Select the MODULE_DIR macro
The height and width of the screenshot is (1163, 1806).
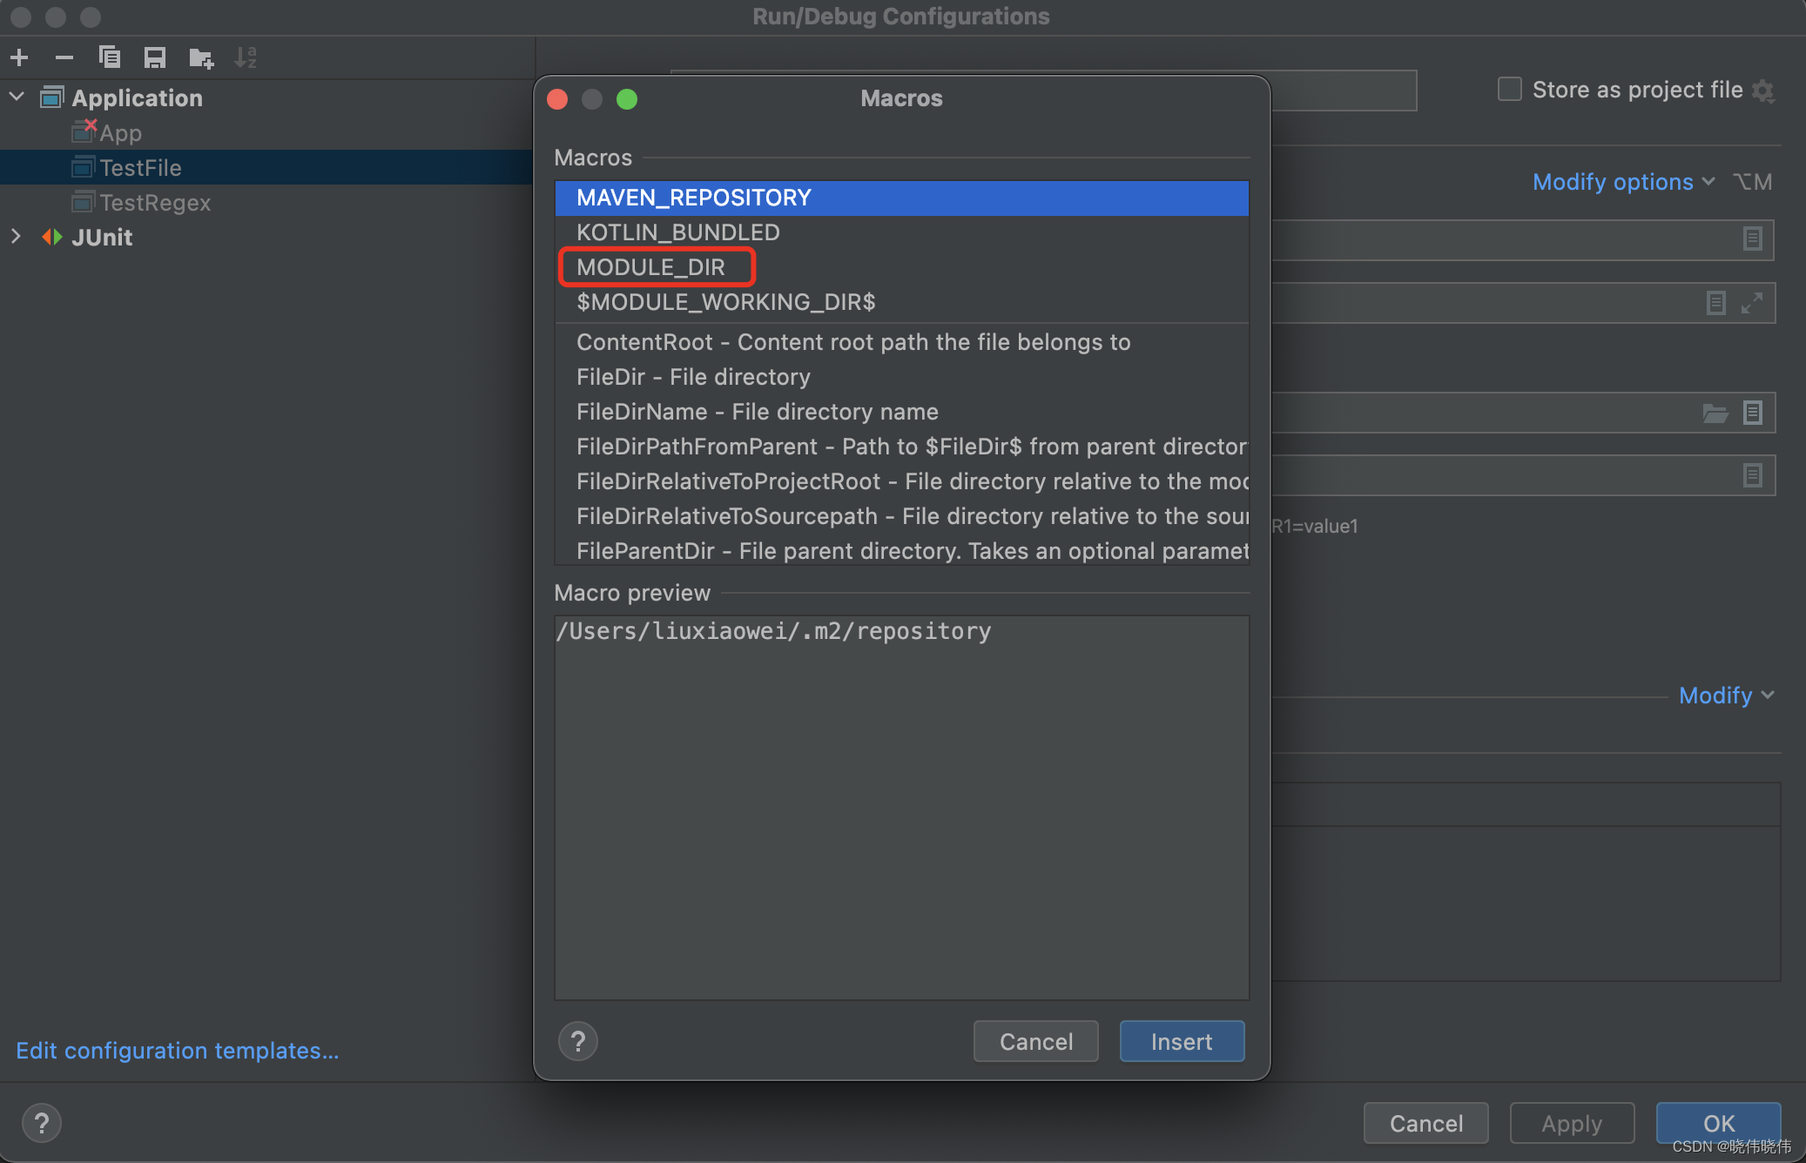[650, 267]
